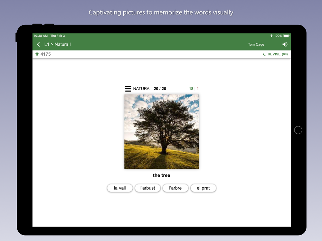Click the REVISE (80) button
The height and width of the screenshot is (241, 322).
click(275, 54)
